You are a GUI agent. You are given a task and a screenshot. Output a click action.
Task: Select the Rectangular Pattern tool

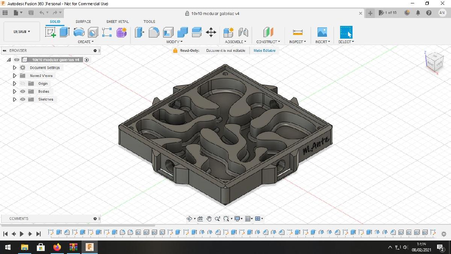point(107,32)
